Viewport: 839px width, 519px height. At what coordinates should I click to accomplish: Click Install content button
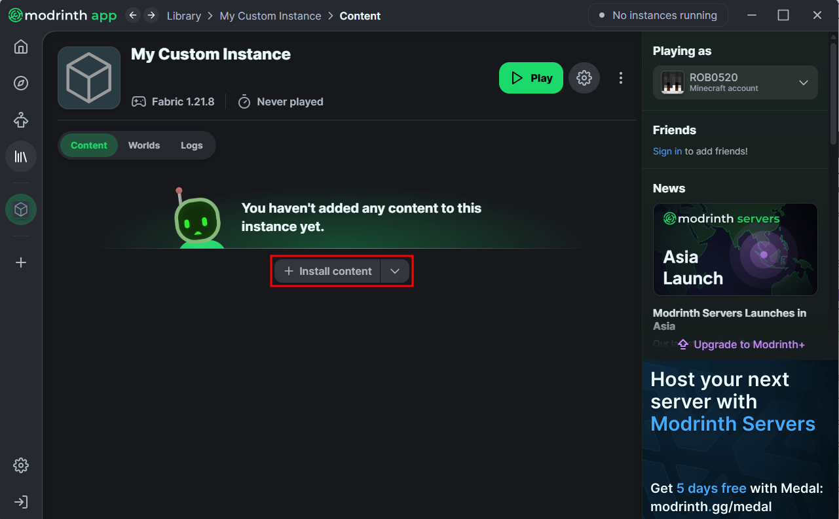pyautogui.click(x=327, y=271)
